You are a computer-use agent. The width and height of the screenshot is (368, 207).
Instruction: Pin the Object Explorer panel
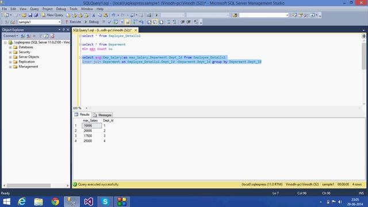(x=63, y=29)
